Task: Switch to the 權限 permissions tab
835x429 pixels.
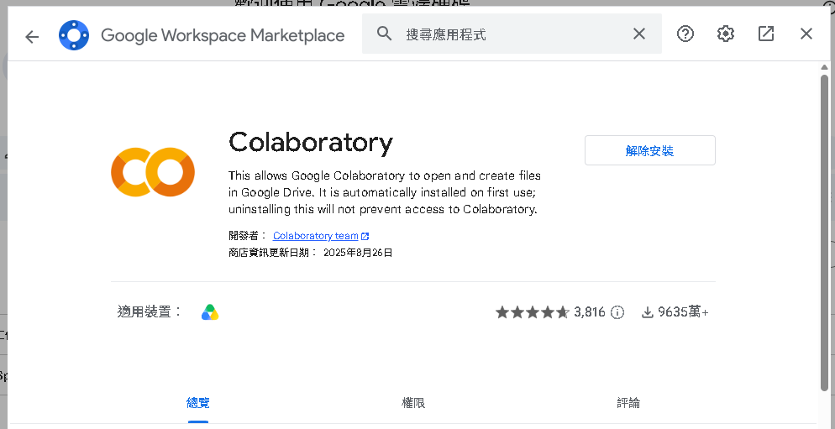Action: (x=413, y=403)
